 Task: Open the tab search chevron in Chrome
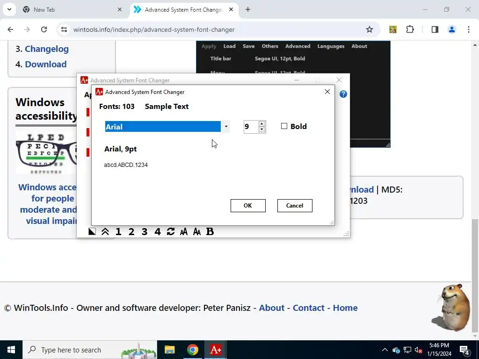click(9, 9)
